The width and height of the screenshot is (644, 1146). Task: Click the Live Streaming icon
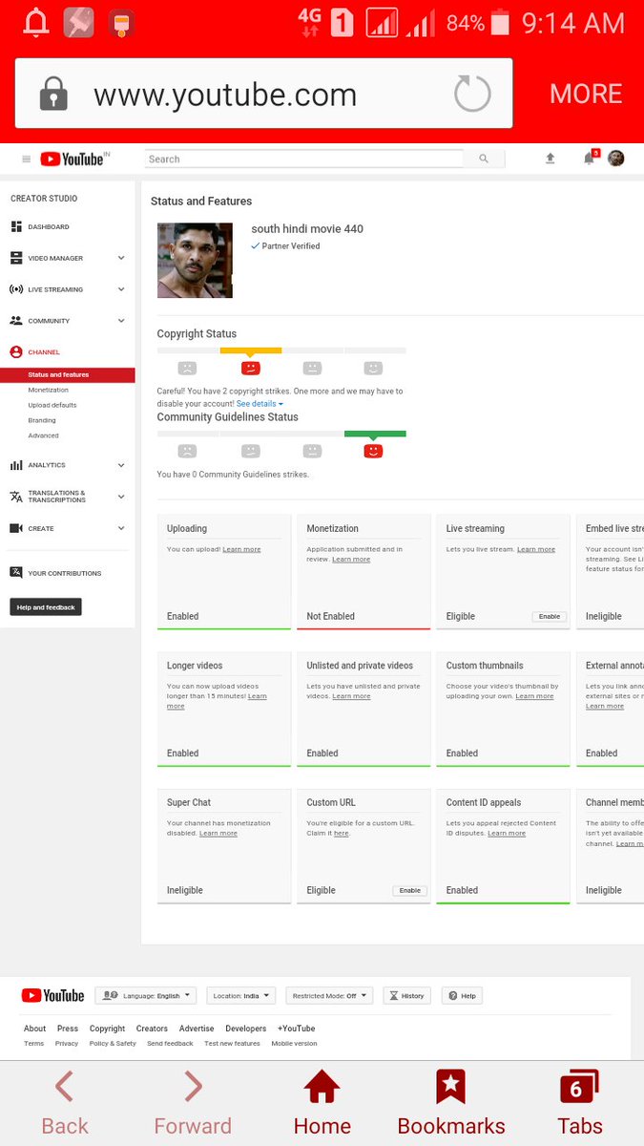tap(16, 289)
